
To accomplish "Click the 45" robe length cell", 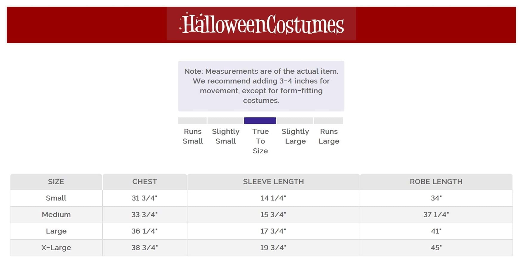I will tap(436, 248).
